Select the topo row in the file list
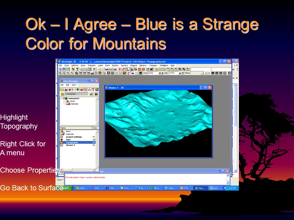The height and width of the screenshot is (220, 294). click(77, 140)
